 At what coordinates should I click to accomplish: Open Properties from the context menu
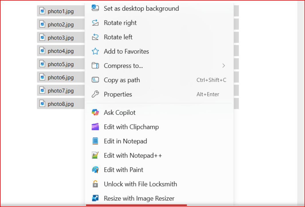[118, 94]
